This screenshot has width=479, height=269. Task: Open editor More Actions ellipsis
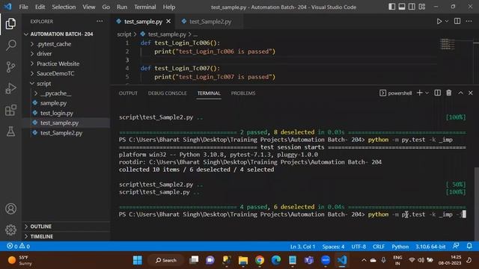(469, 21)
